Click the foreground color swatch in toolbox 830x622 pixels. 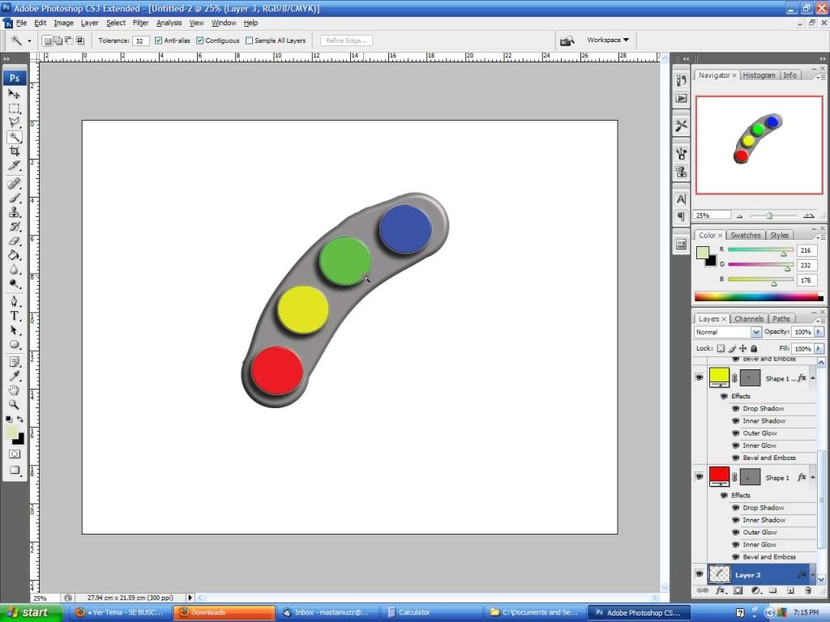click(11, 432)
